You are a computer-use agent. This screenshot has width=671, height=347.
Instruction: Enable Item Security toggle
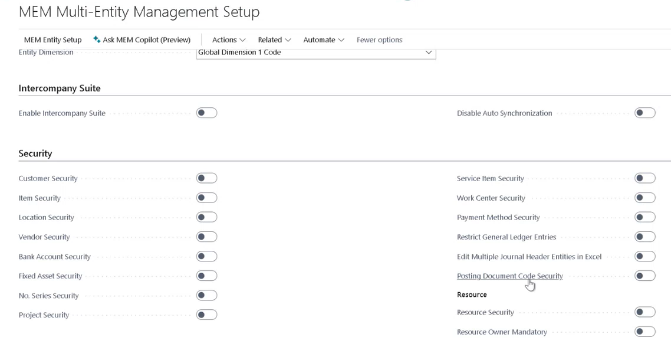coord(207,198)
